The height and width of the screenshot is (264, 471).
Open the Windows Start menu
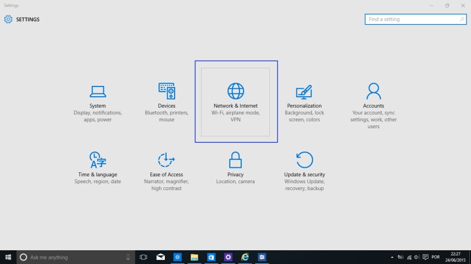8,257
